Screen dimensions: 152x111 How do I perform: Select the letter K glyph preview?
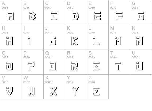coord(75,41)
